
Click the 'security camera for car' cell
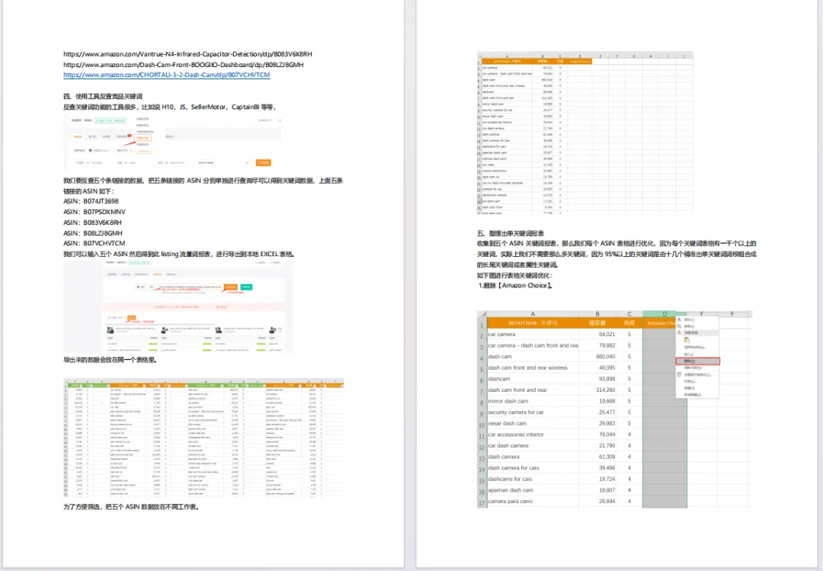tap(533, 412)
